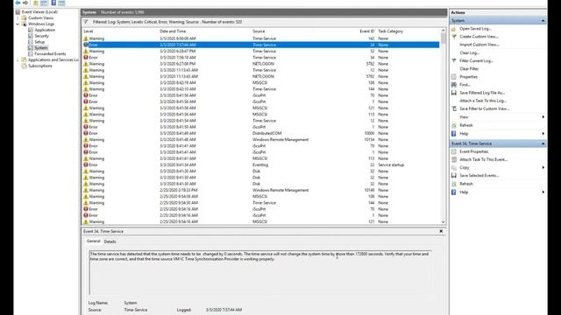Click warning icon of first NETLOGON row
Screen dimensions: 561x315
tap(86, 64)
